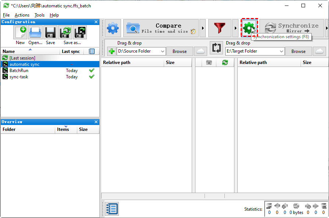Open cloud storage for left folder
Image resolution: width=329 pixels, height=218 pixels.
(x=201, y=51)
